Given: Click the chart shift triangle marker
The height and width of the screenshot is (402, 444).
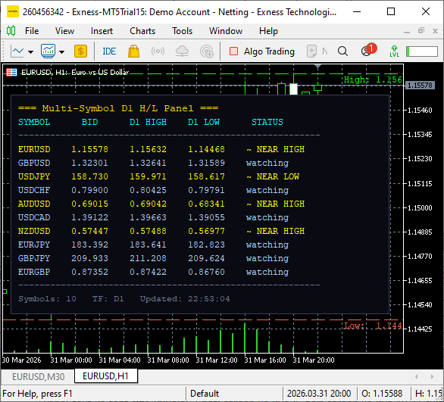Looking at the screenshot, I should tap(317, 67).
